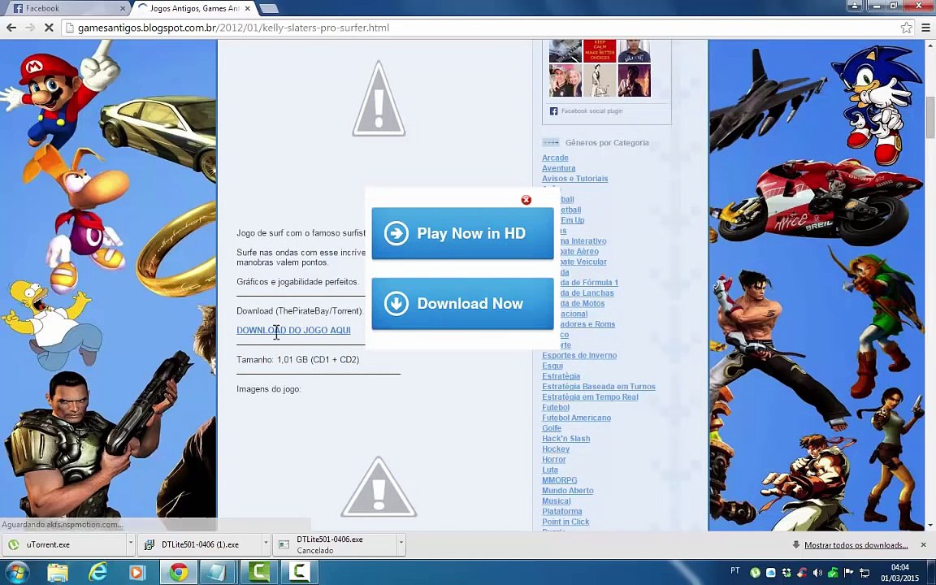
Task: Close the Facebook tab
Action: (x=123, y=8)
